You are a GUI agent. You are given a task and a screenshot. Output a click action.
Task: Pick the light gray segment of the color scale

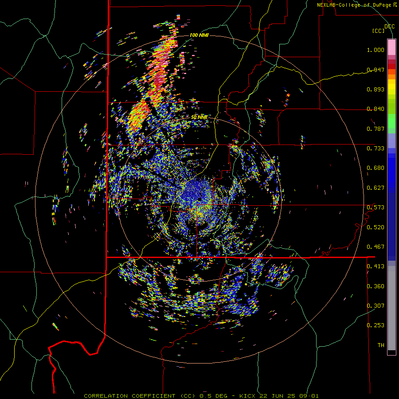[x=391, y=308]
